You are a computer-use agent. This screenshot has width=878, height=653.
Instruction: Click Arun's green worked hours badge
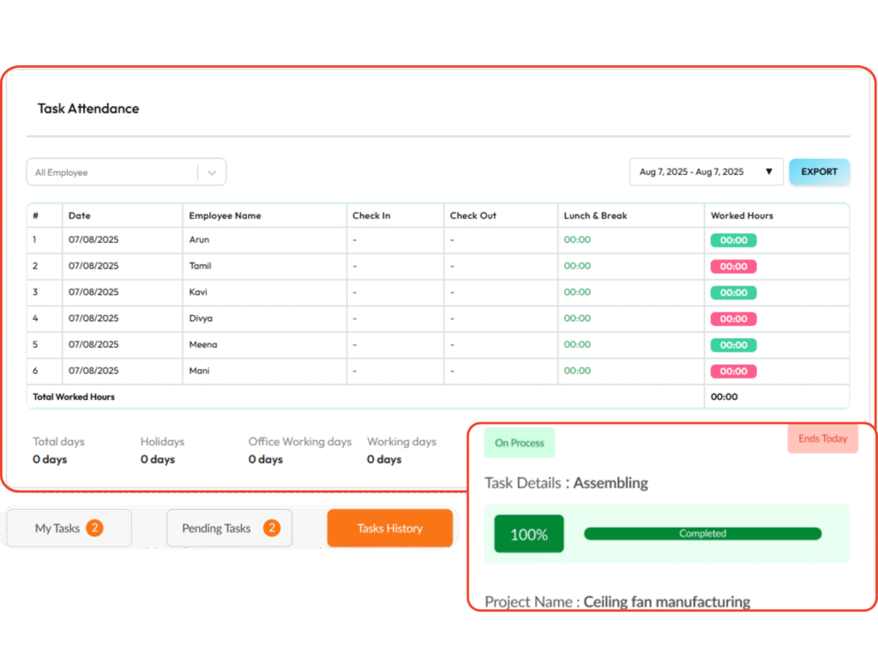coord(733,240)
